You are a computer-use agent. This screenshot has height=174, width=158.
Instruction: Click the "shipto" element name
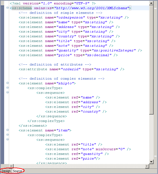[x=65, y=83]
